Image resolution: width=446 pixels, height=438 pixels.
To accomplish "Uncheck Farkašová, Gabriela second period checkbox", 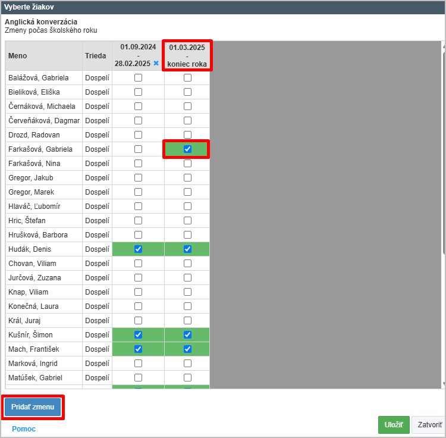I will tap(187, 149).
